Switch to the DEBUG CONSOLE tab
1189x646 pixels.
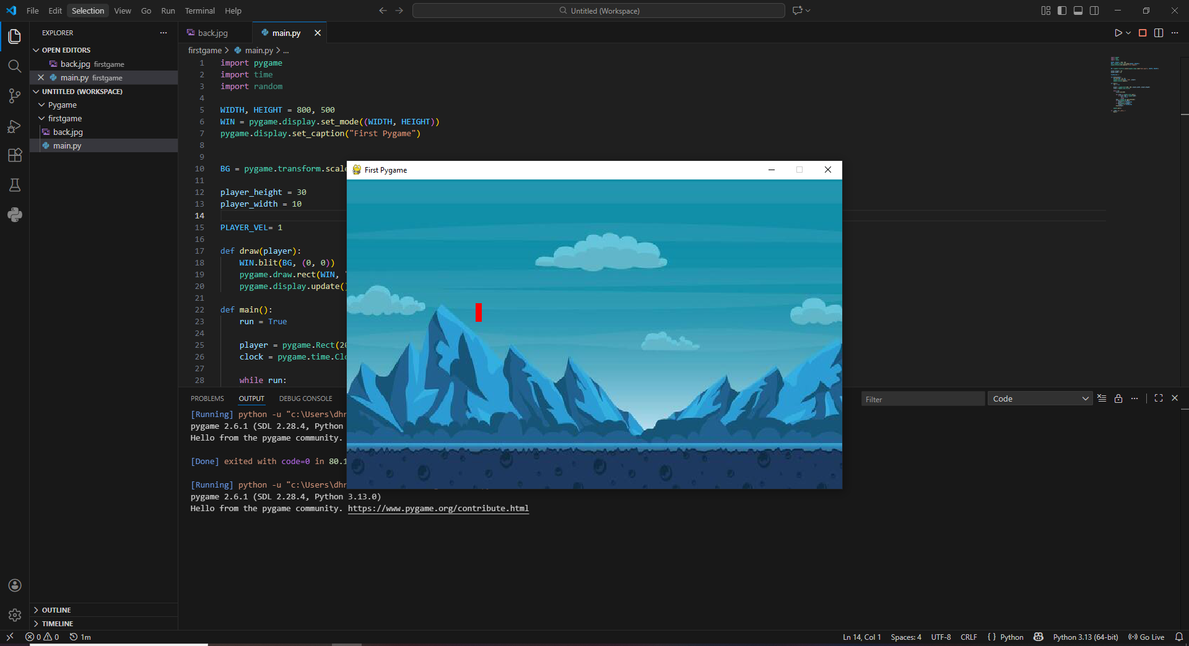point(305,398)
